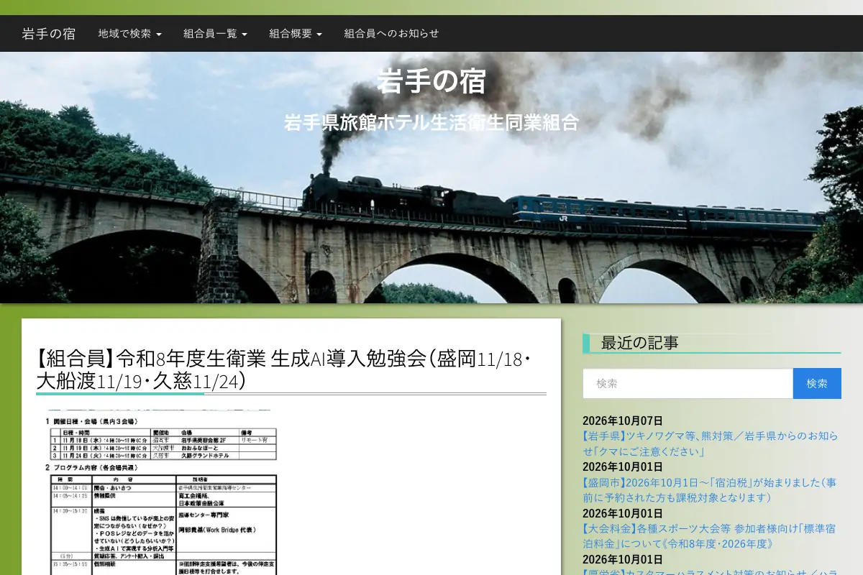Expand the 地域で検索 dropdown menu

coord(130,34)
